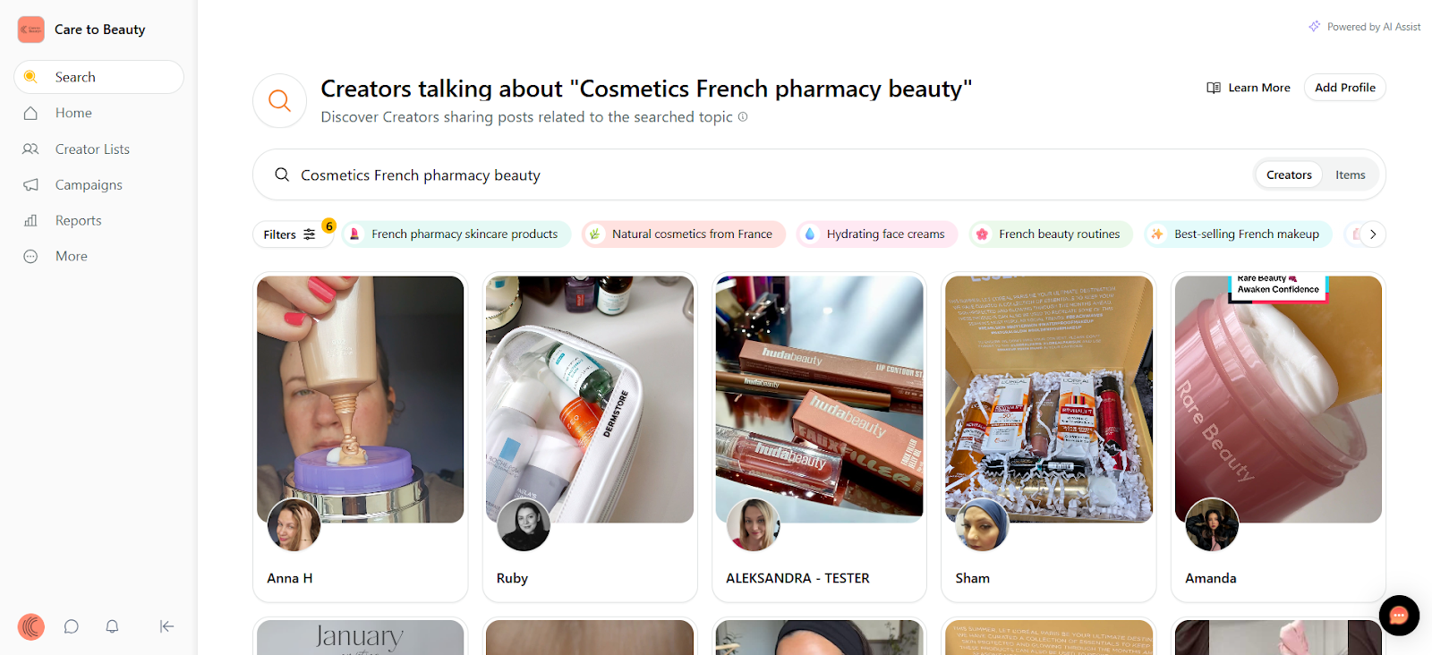
Task: Click the Add Profile button
Action: coord(1343,87)
